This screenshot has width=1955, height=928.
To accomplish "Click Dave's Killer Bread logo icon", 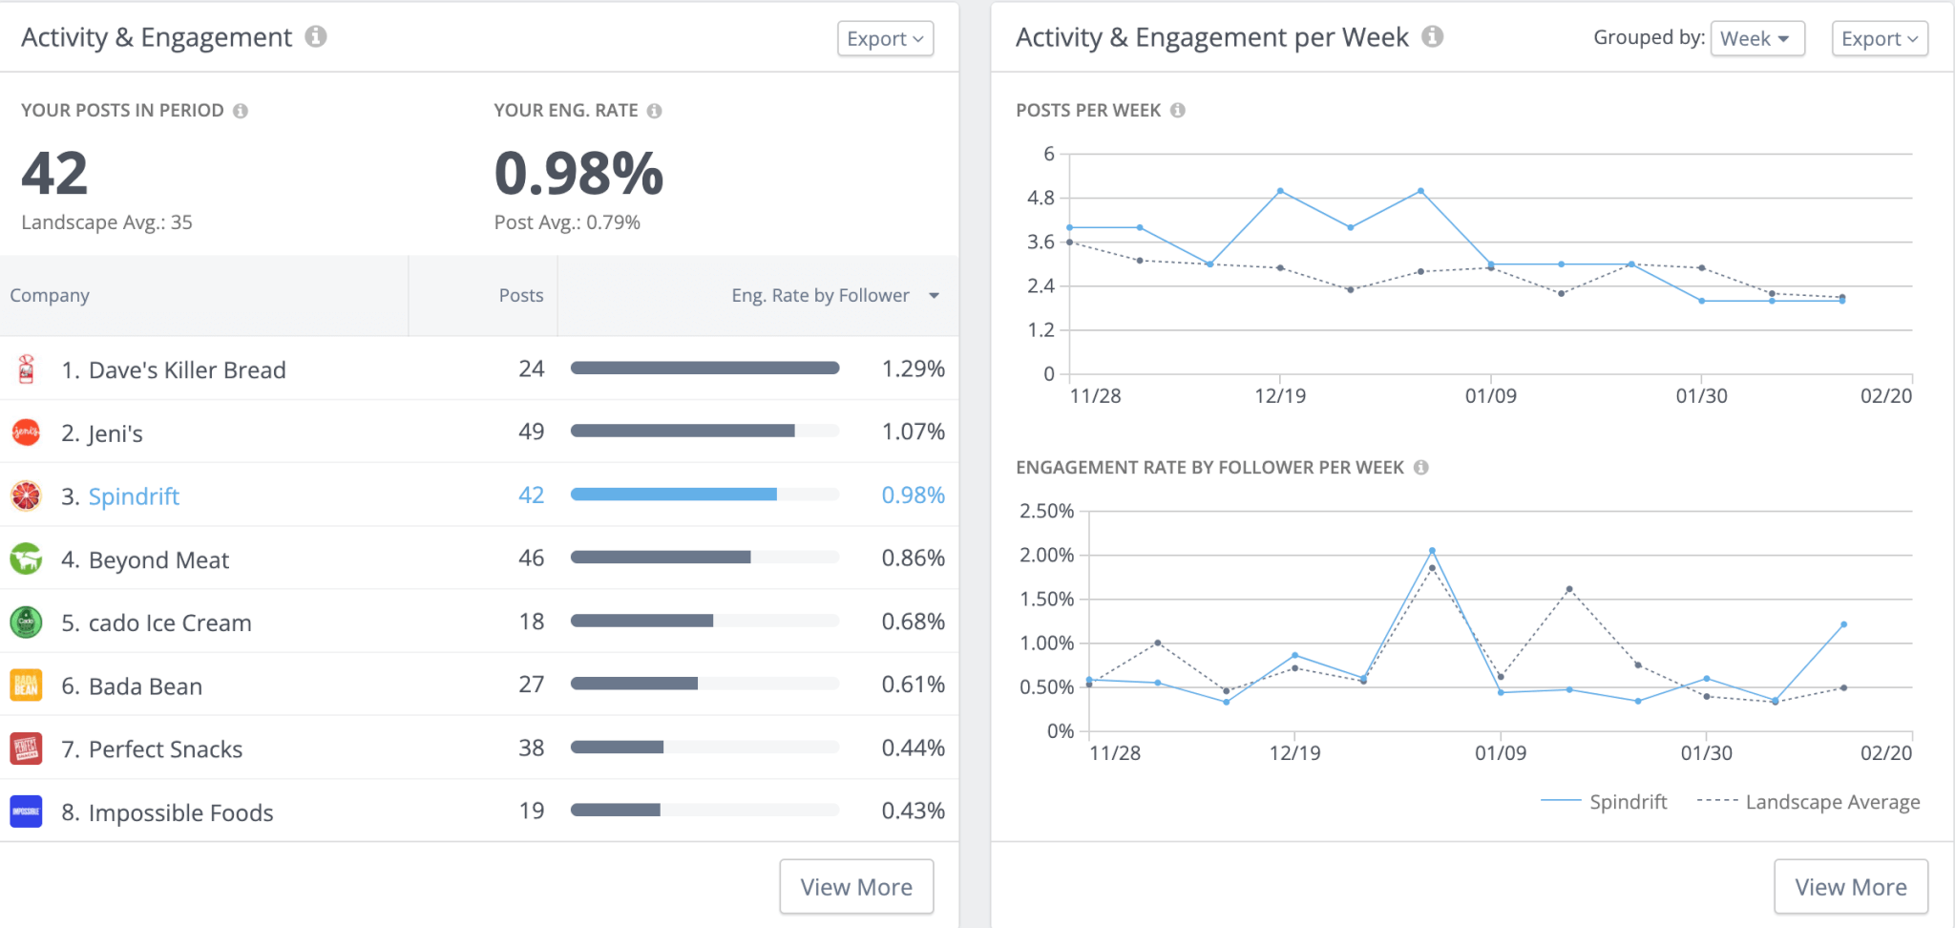I will coord(27,369).
